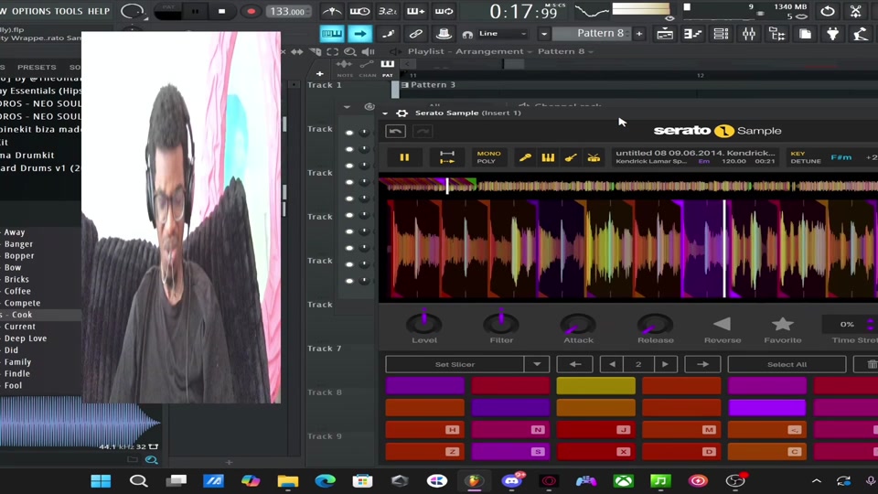The image size is (878, 494).
Task: Click the right shift arrow beside pad bank
Action: click(x=702, y=364)
